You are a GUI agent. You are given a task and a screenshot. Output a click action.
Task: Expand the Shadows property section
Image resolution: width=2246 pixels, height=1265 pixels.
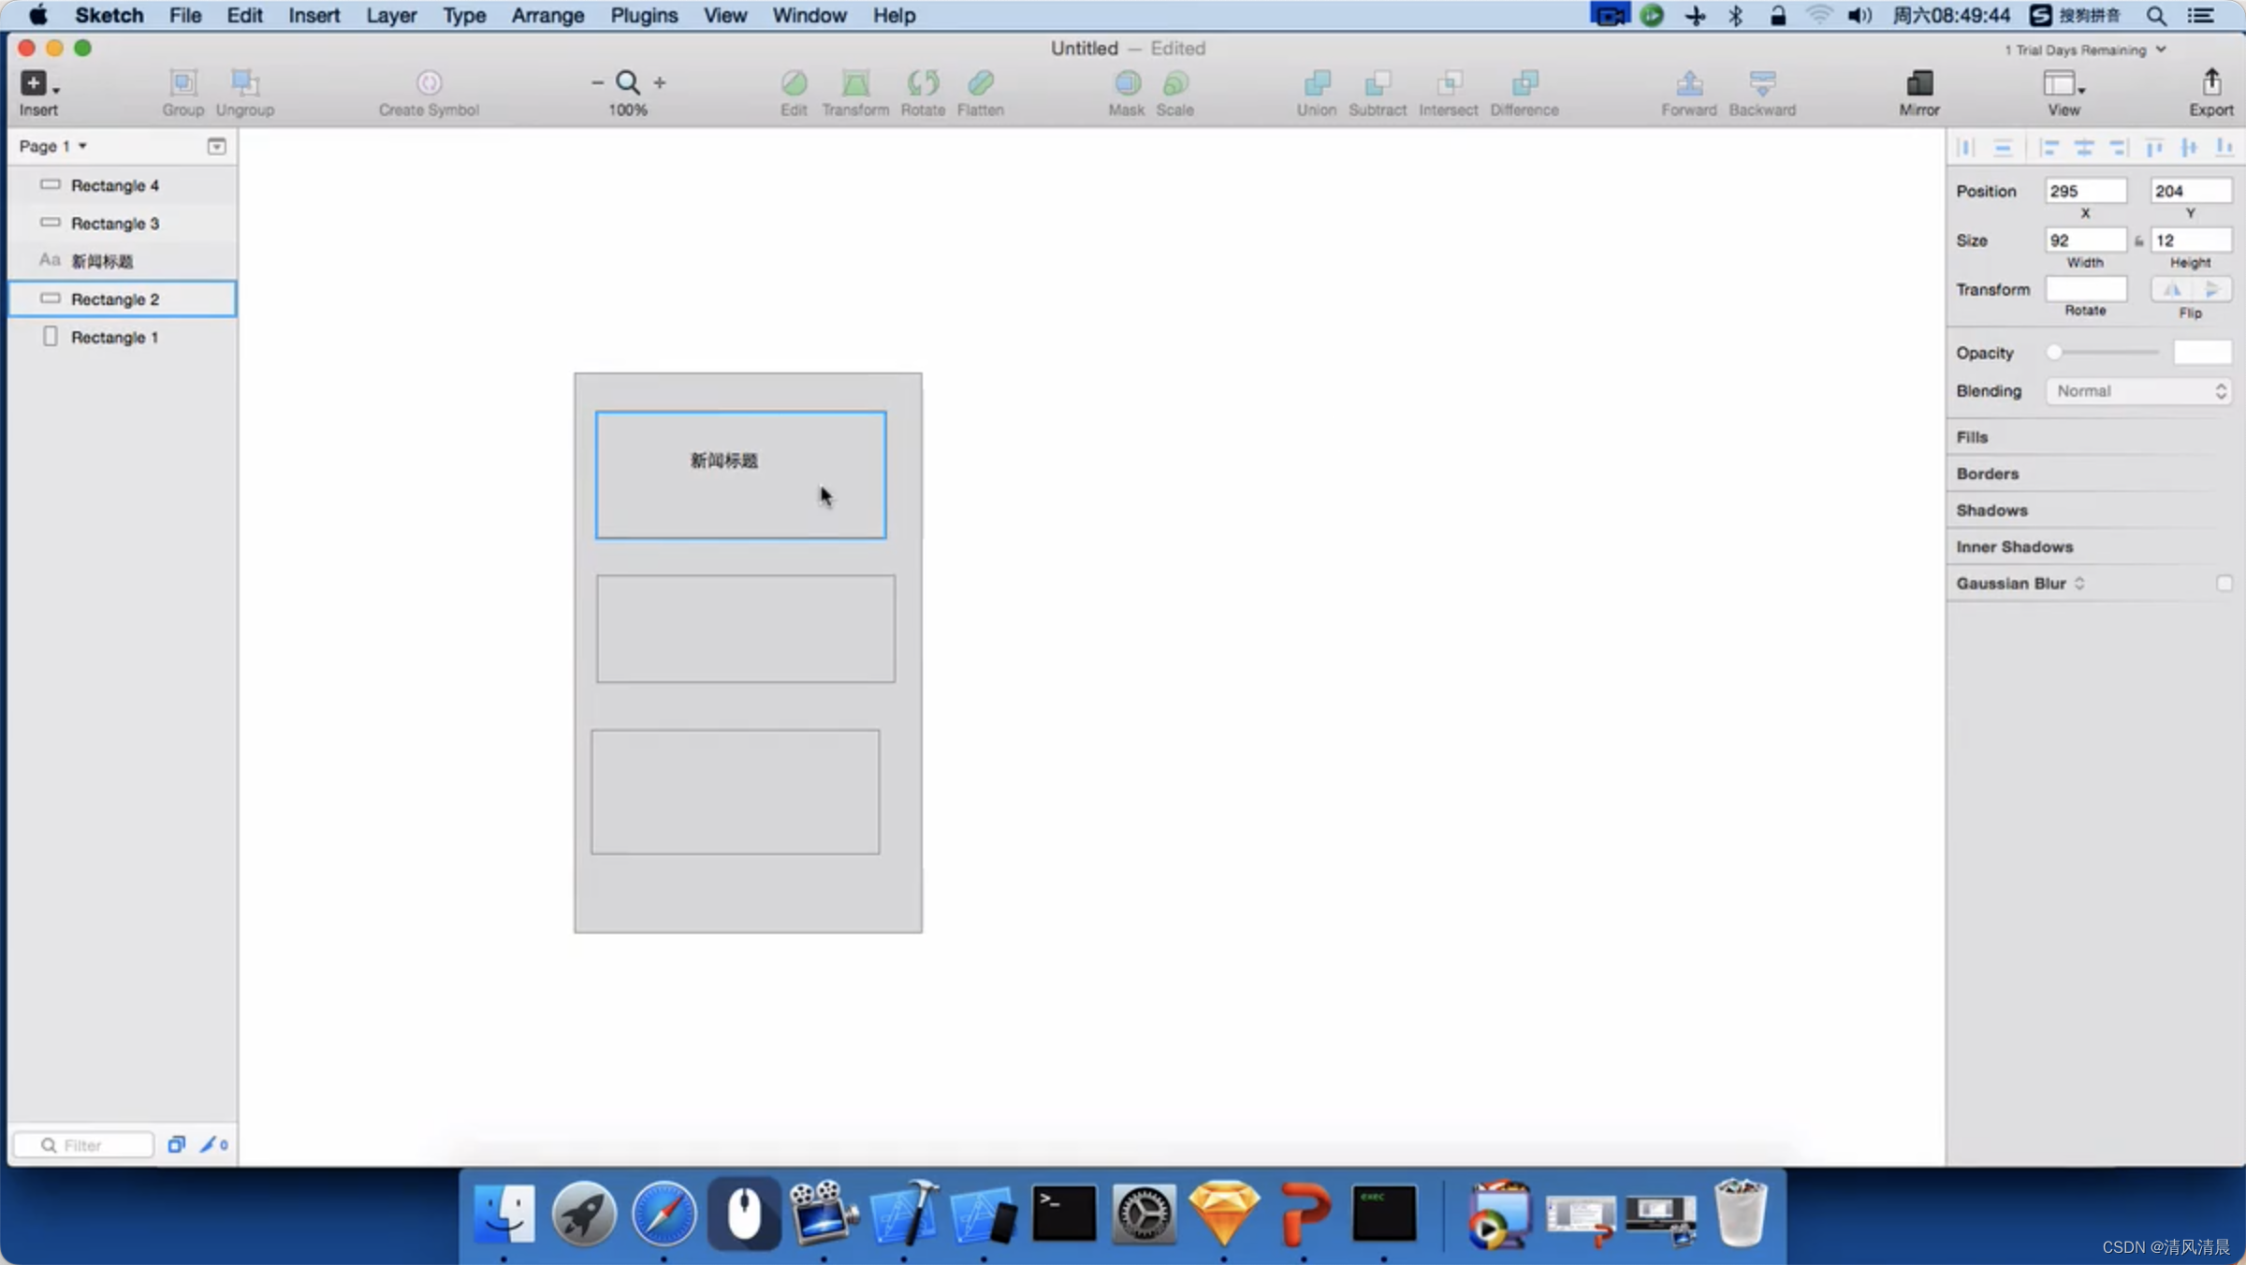pyautogui.click(x=1991, y=509)
